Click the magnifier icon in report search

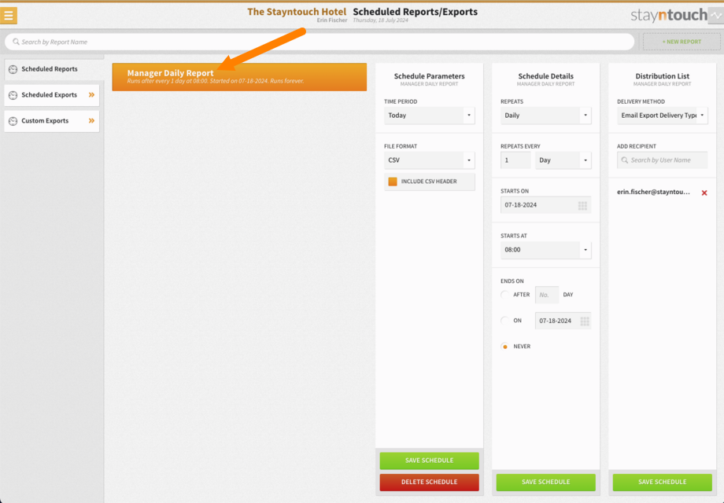(16, 42)
